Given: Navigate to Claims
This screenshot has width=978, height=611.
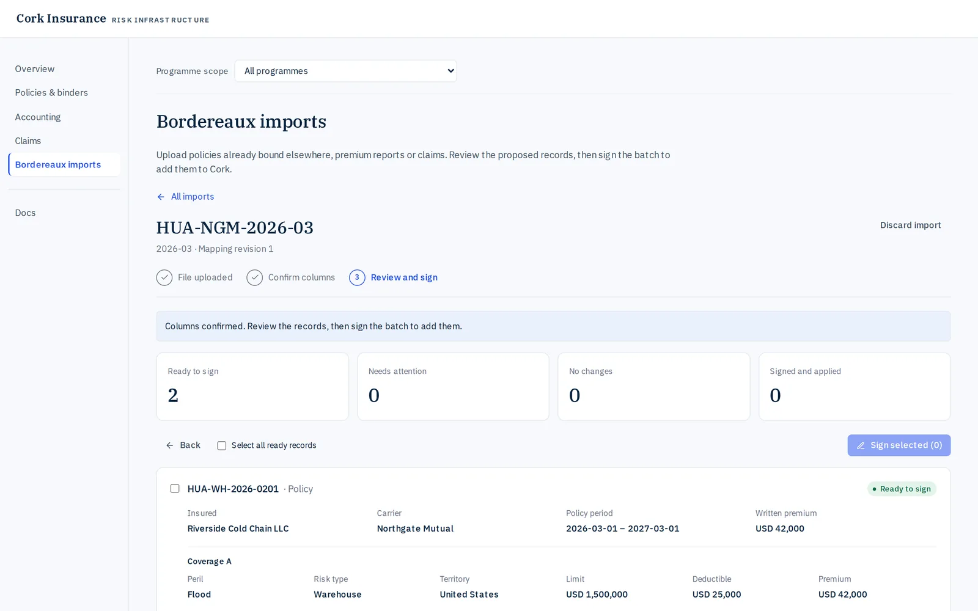Looking at the screenshot, I should tap(64, 141).
